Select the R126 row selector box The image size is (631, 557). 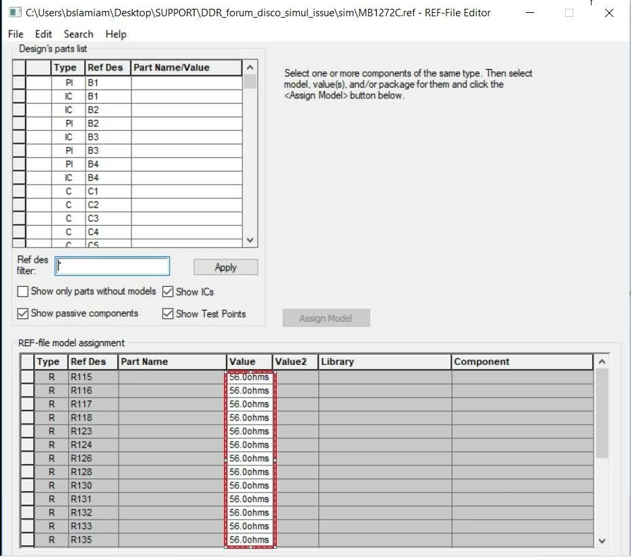(27, 459)
